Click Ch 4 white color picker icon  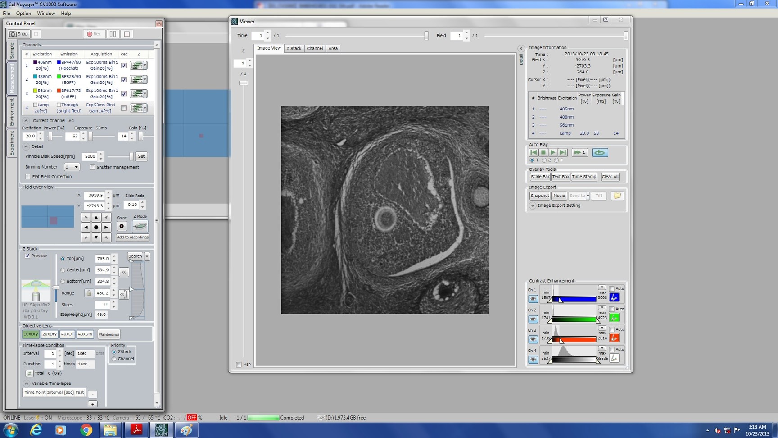coord(614,358)
